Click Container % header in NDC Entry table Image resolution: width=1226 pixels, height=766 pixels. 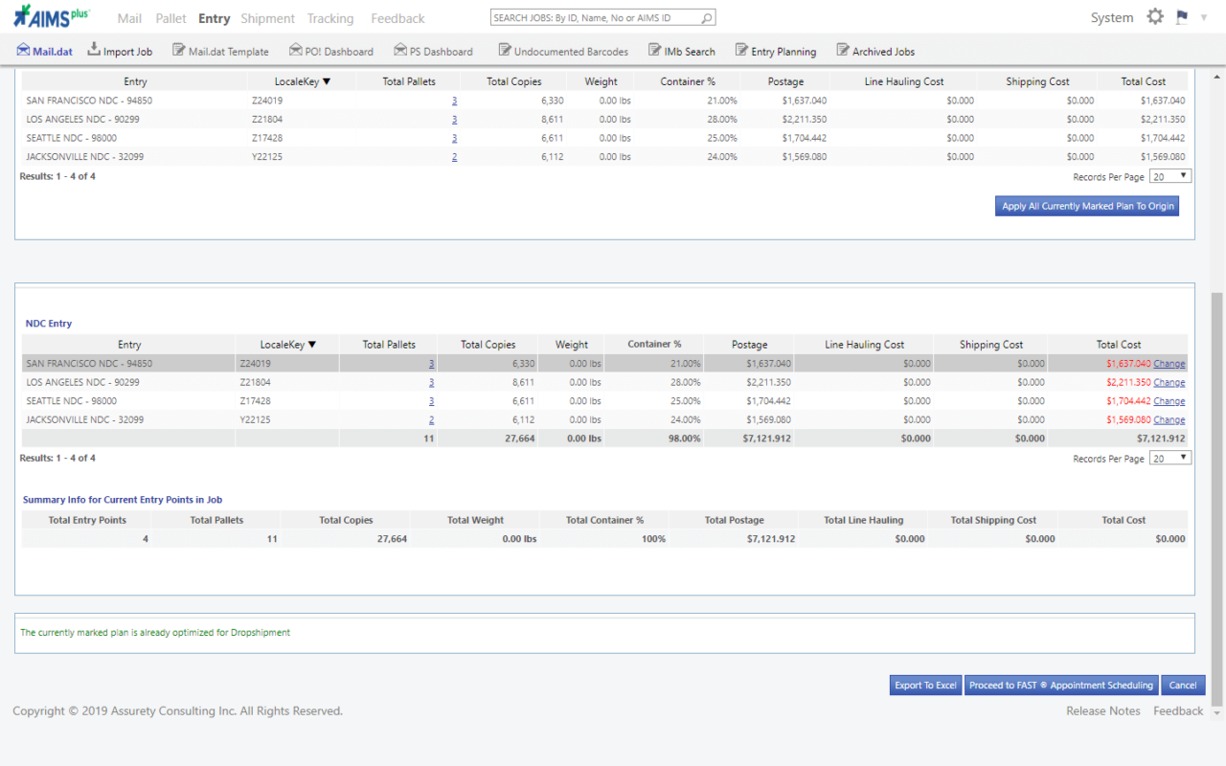pyautogui.click(x=655, y=345)
